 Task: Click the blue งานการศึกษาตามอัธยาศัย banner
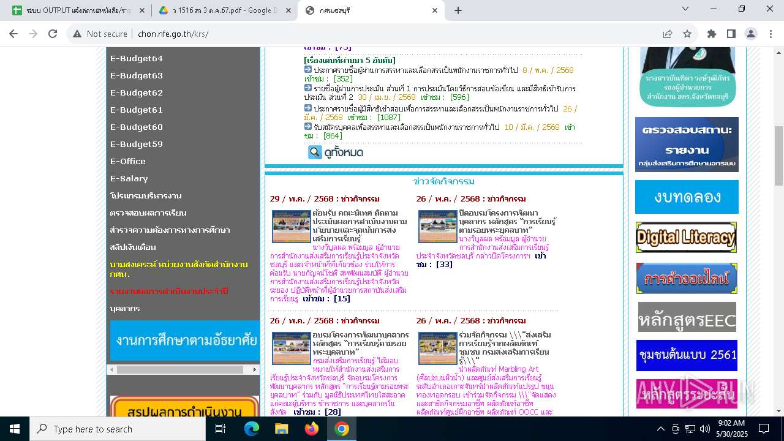coord(185,340)
